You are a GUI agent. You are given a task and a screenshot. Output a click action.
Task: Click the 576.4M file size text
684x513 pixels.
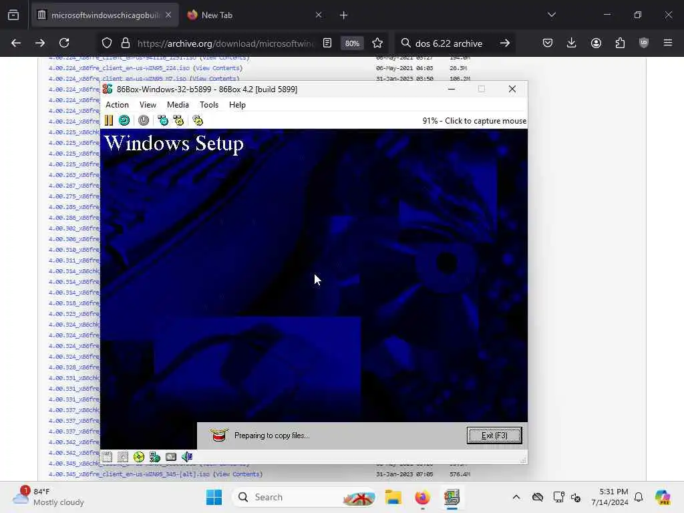[460, 474]
